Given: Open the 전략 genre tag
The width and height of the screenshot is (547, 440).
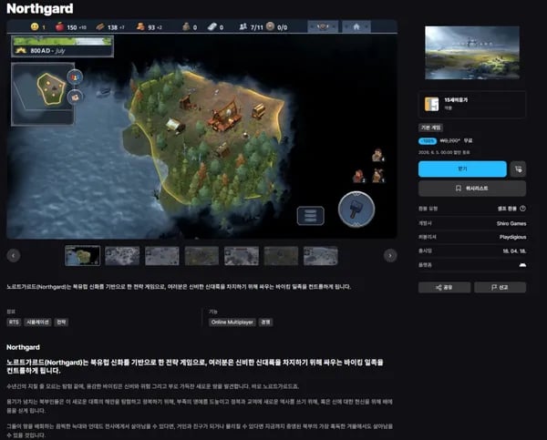Looking at the screenshot, I should tap(61, 322).
